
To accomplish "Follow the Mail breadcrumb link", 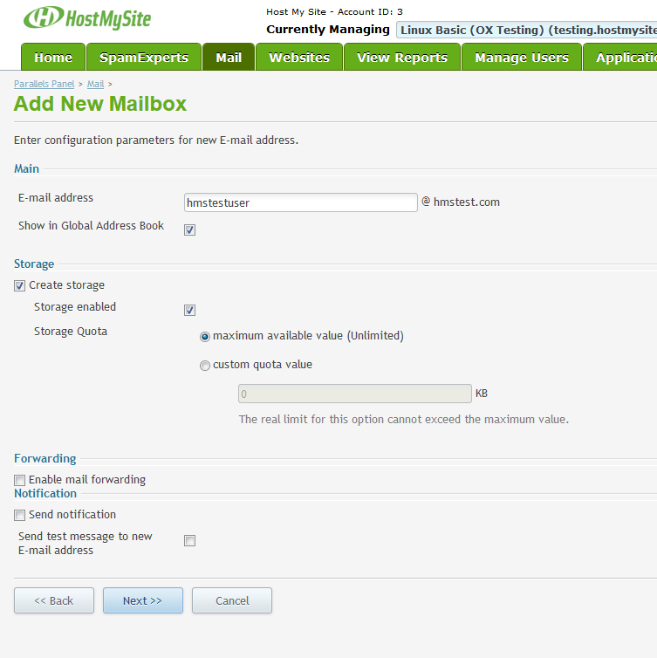I will click(95, 84).
